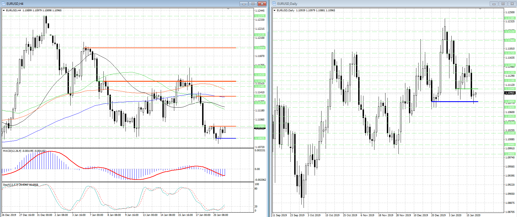517x217 pixels.
Task: Open the dropdown arrow beside EURUSD,Daily quote line
Action: [x=274, y=10]
